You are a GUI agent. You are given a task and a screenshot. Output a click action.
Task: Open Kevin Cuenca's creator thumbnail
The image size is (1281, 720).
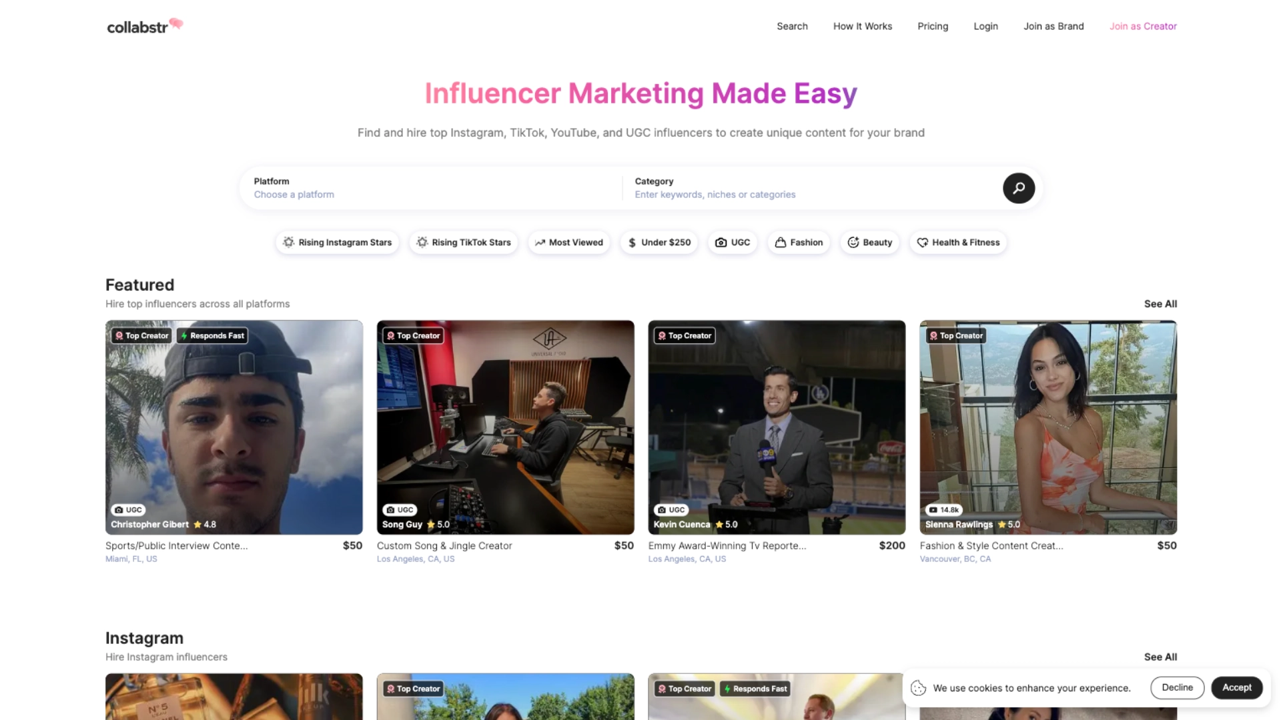(x=777, y=427)
